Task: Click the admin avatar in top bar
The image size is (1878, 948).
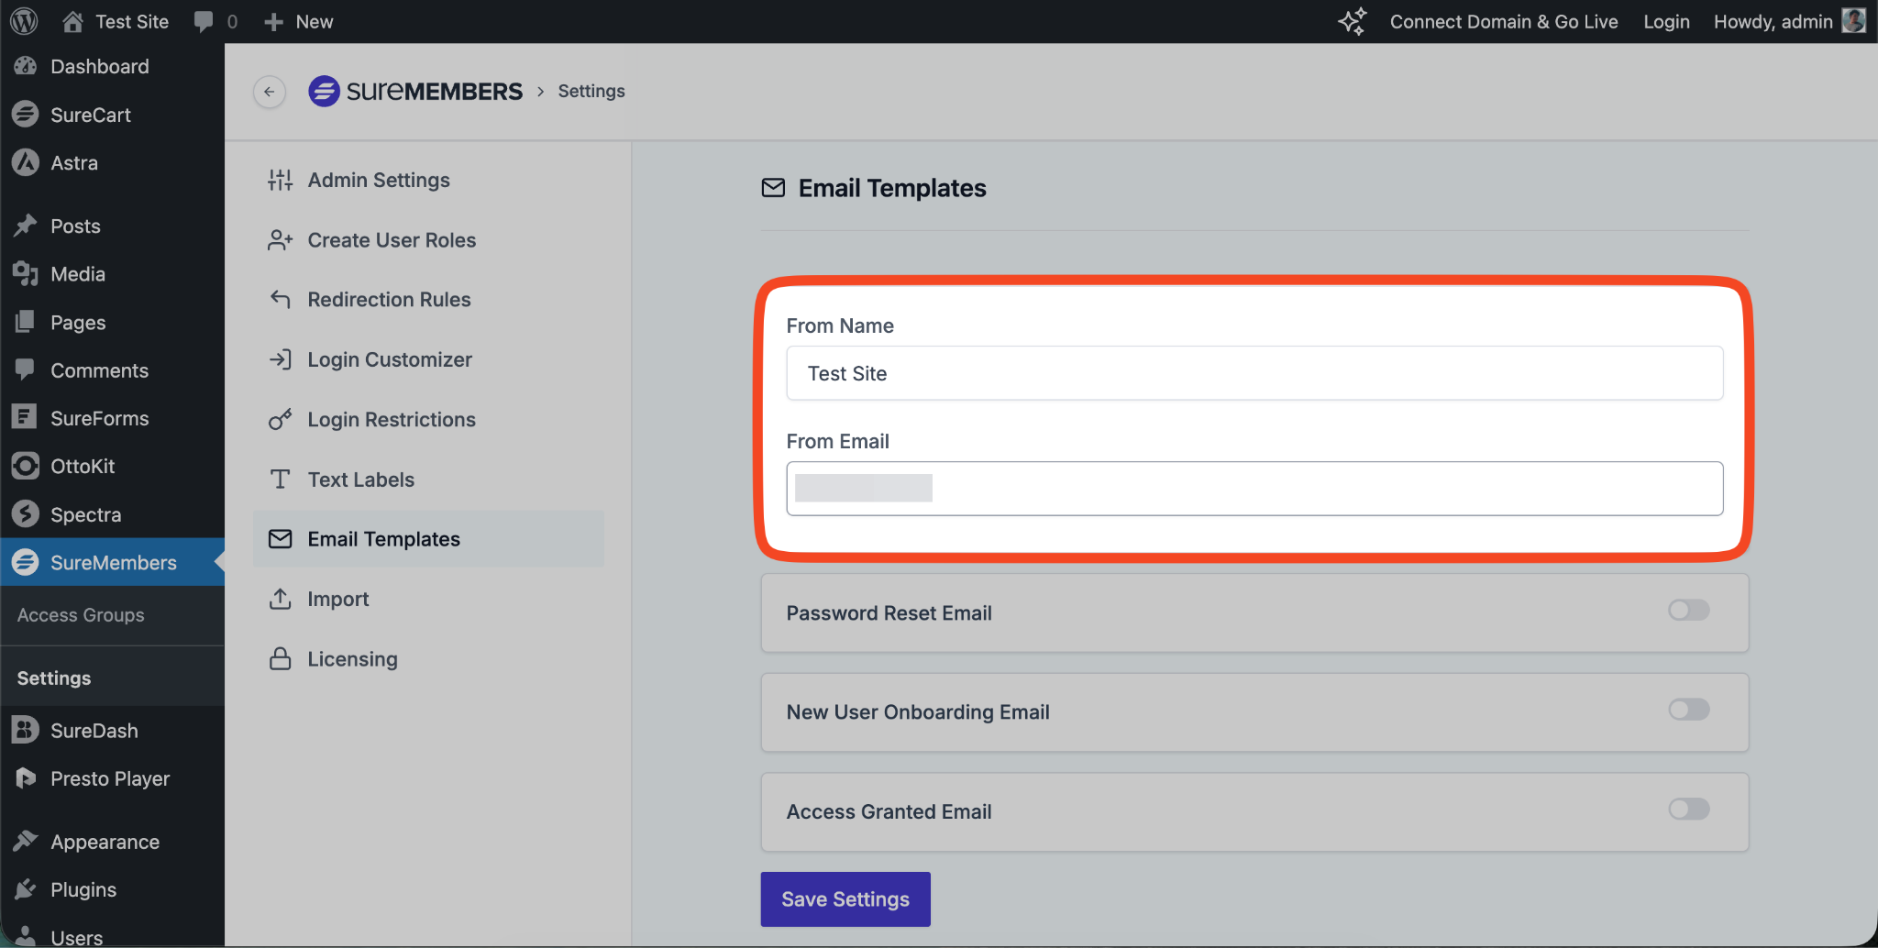Action: [x=1853, y=21]
